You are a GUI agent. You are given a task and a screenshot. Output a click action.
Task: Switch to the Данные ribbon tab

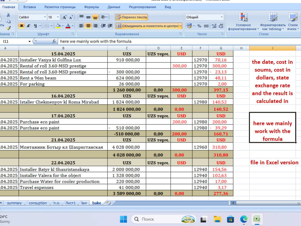(114, 7)
